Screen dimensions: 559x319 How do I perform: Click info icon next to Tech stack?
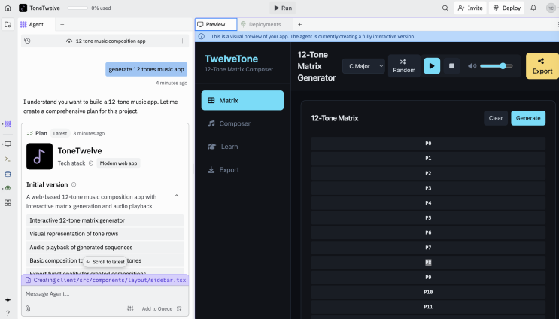pyautogui.click(x=91, y=163)
